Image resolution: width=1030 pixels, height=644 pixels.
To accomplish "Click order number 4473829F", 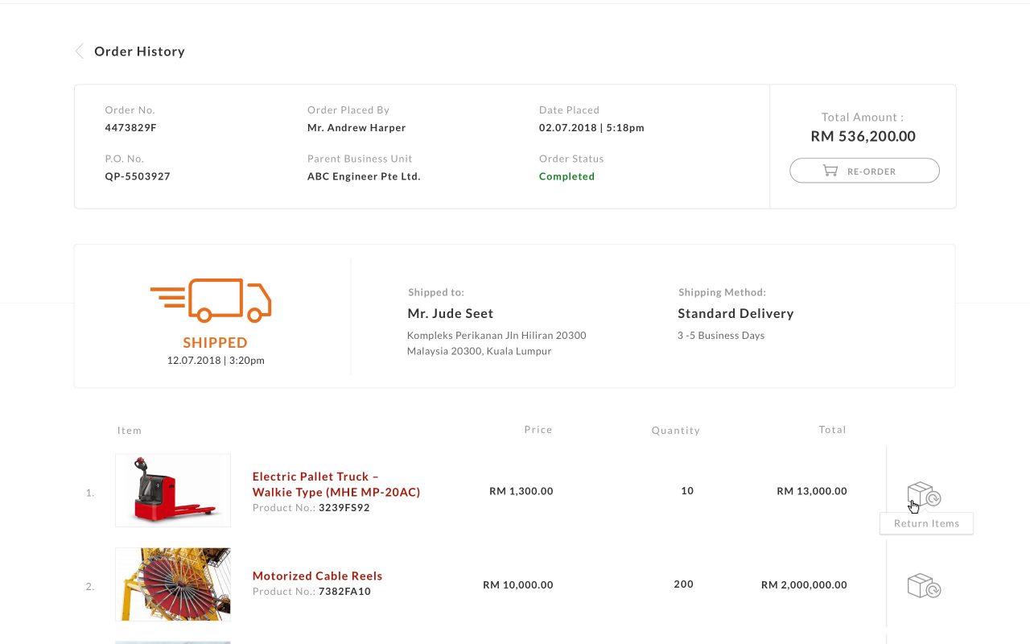I will point(130,127).
